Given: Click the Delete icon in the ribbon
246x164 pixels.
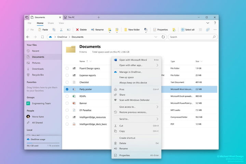Looking at the screenshot, I should [x=78, y=30].
